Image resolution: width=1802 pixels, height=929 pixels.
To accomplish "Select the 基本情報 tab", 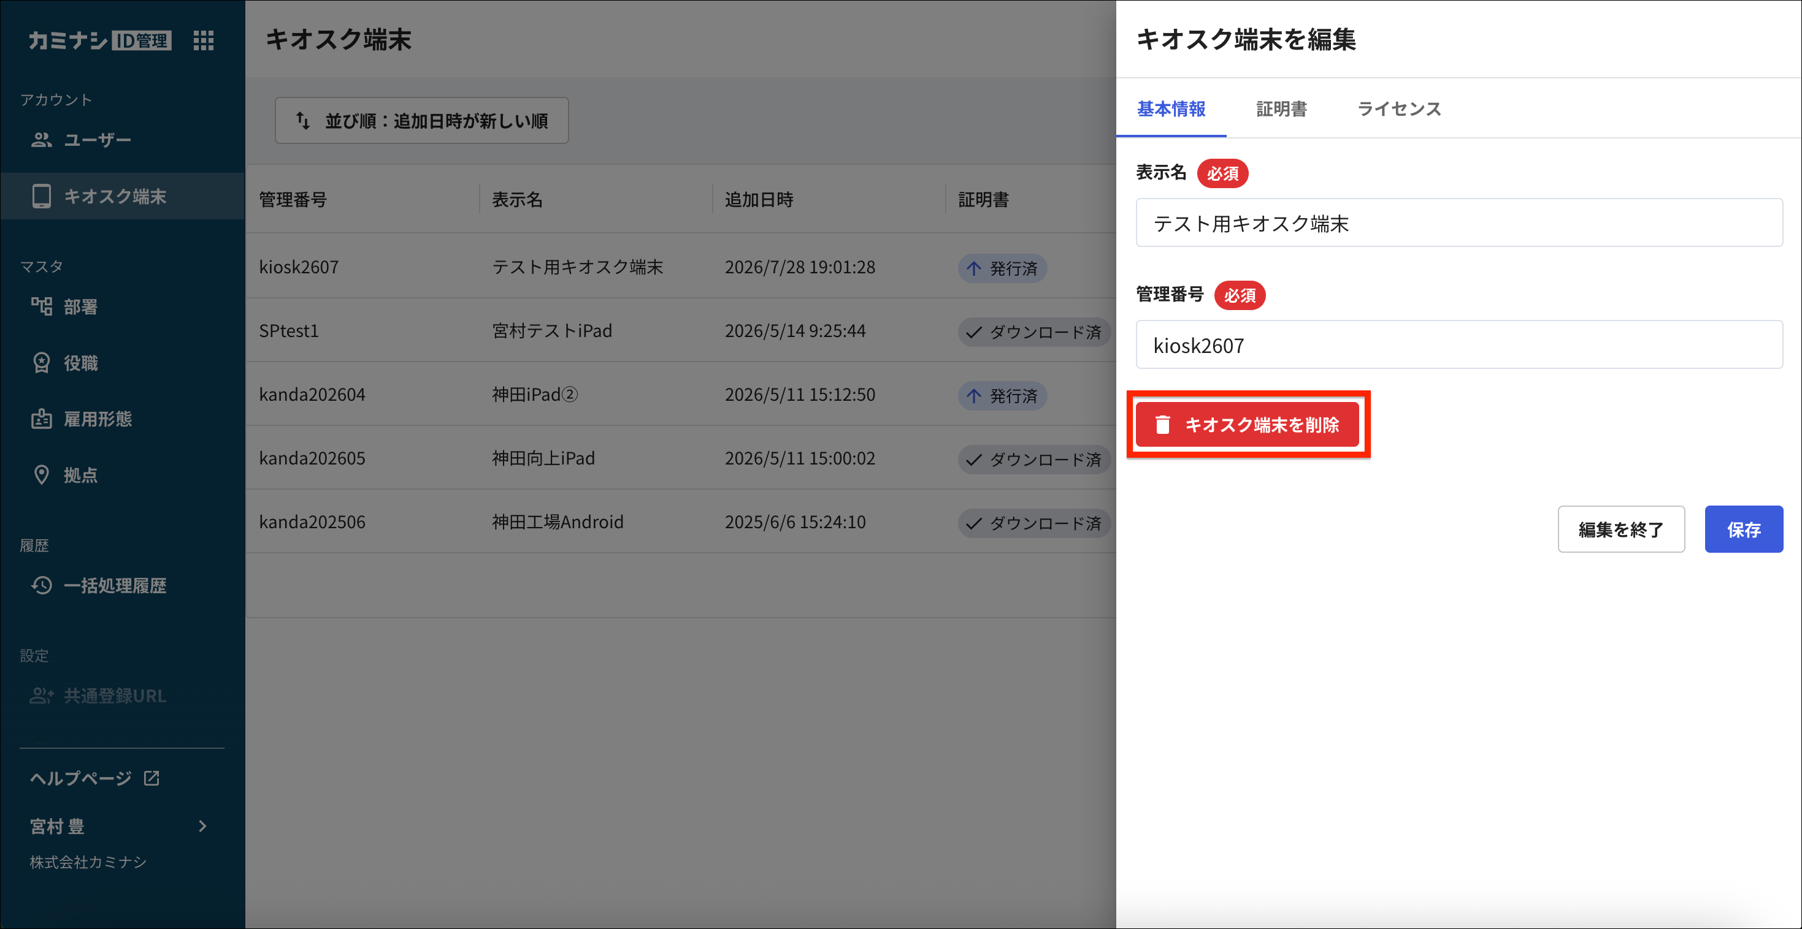I will coord(1171,109).
